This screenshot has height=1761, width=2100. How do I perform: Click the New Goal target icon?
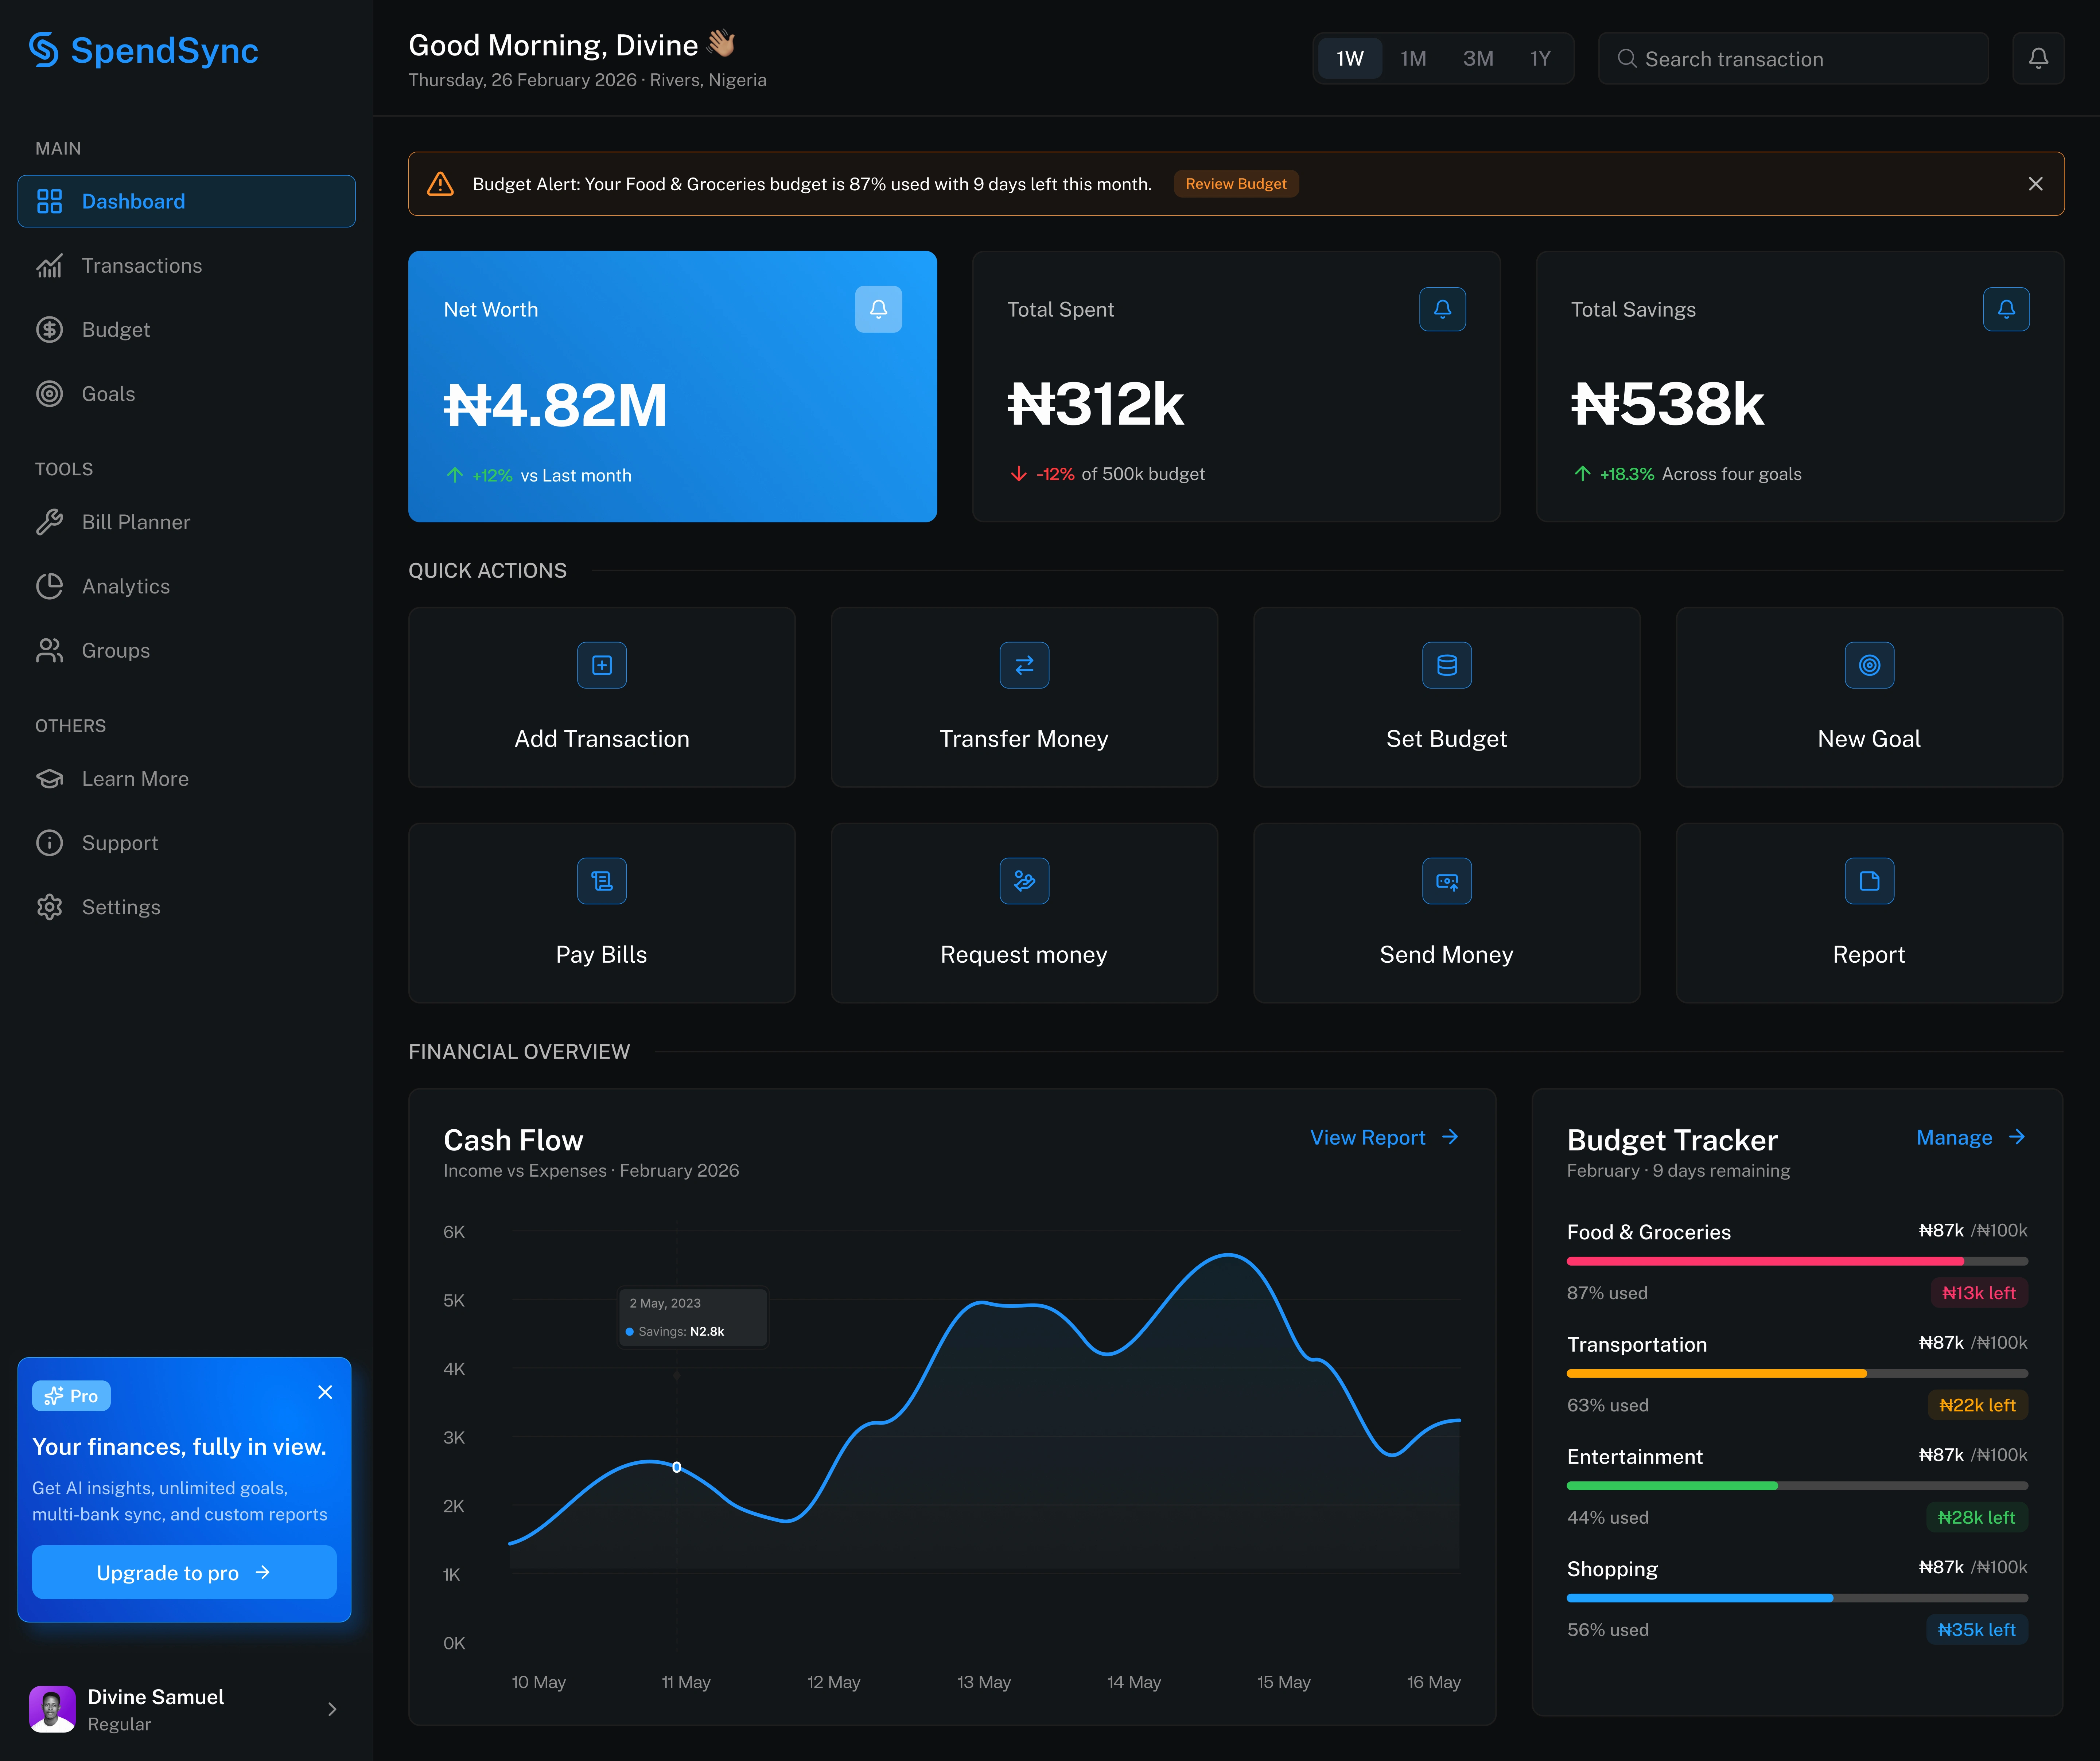tap(1868, 665)
